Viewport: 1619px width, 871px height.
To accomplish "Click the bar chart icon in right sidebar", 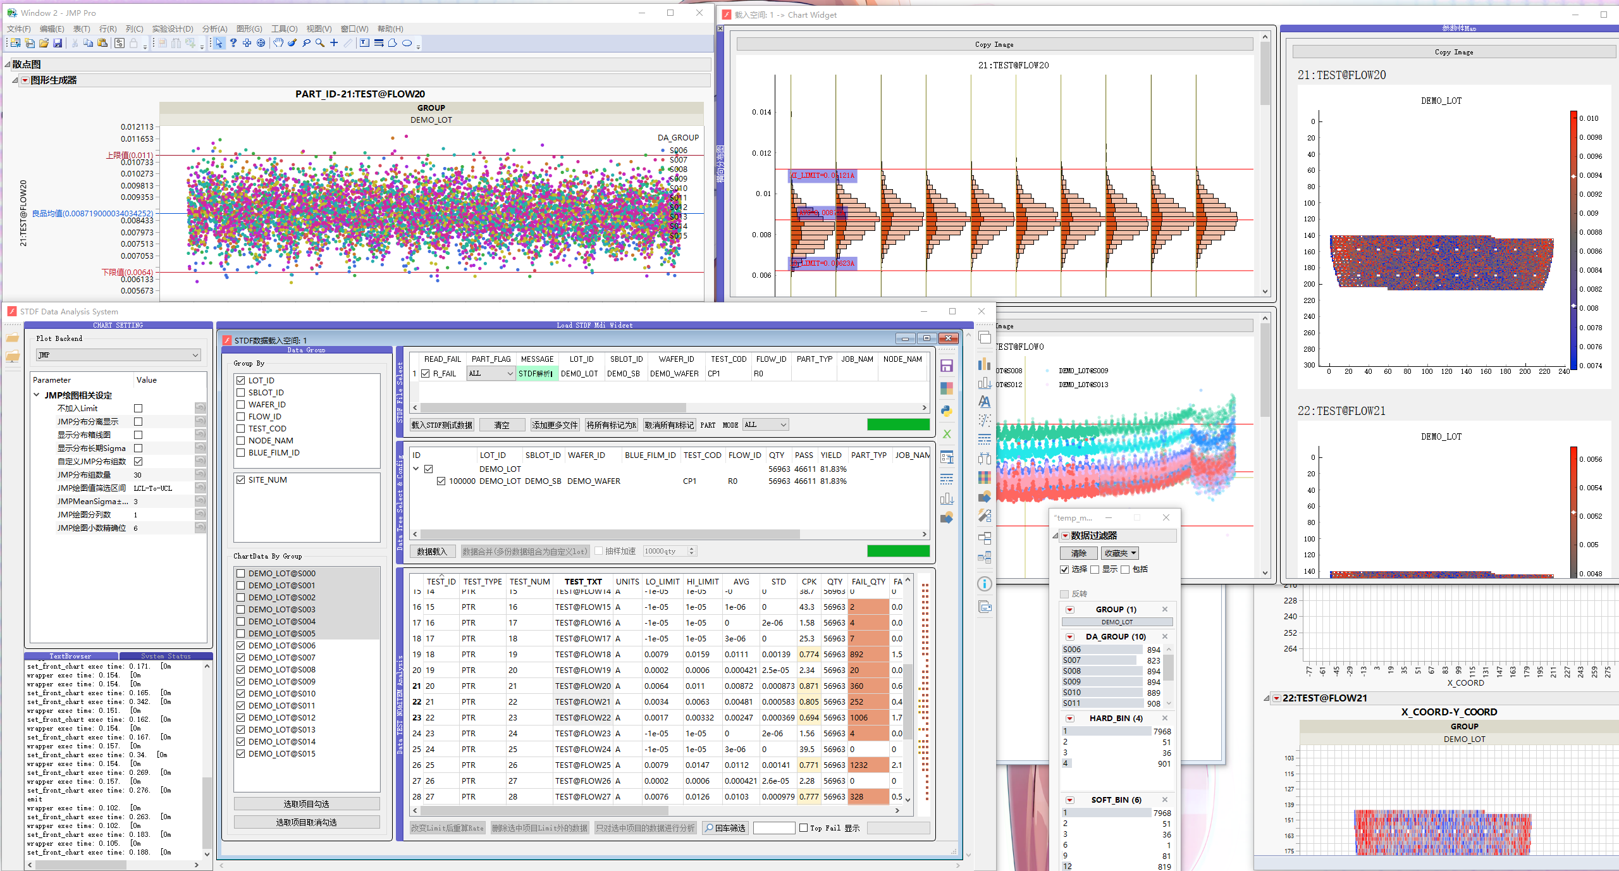I will [984, 364].
